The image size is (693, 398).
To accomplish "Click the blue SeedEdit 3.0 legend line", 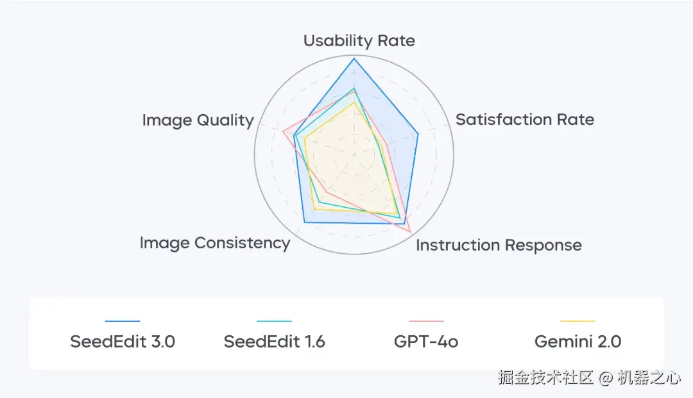I will tap(122, 321).
